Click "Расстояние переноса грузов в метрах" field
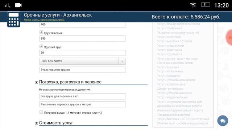This screenshot has height=130, width=232. tap(82, 104)
